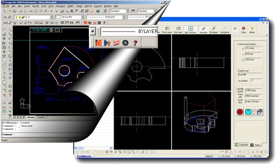Select the Line tool in draw toolbar

[x=10, y=30]
